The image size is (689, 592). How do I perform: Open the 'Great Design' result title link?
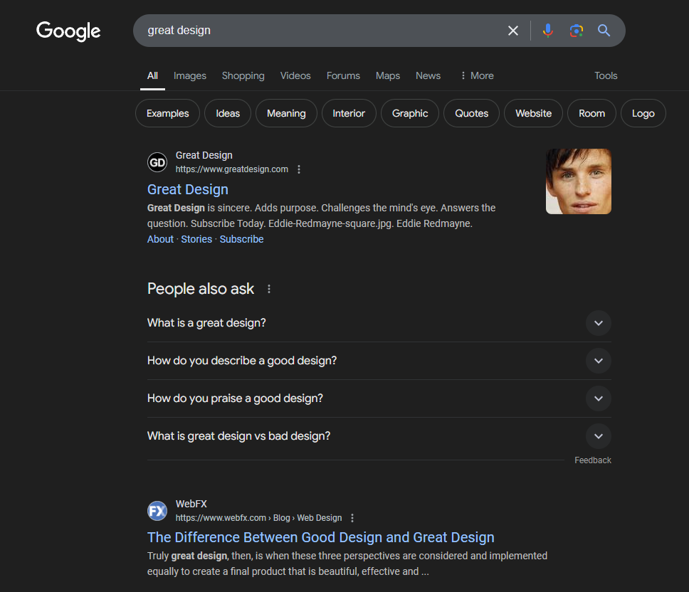click(188, 189)
